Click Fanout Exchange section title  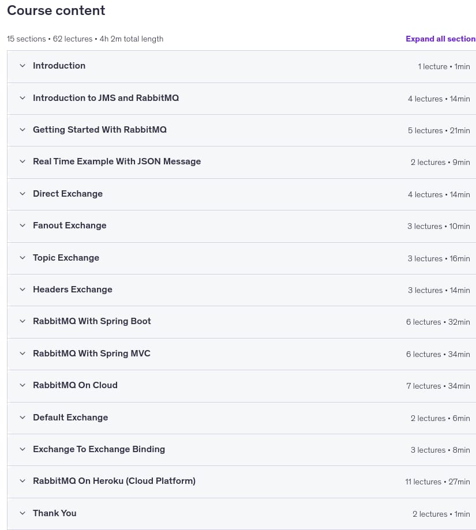[x=70, y=225]
